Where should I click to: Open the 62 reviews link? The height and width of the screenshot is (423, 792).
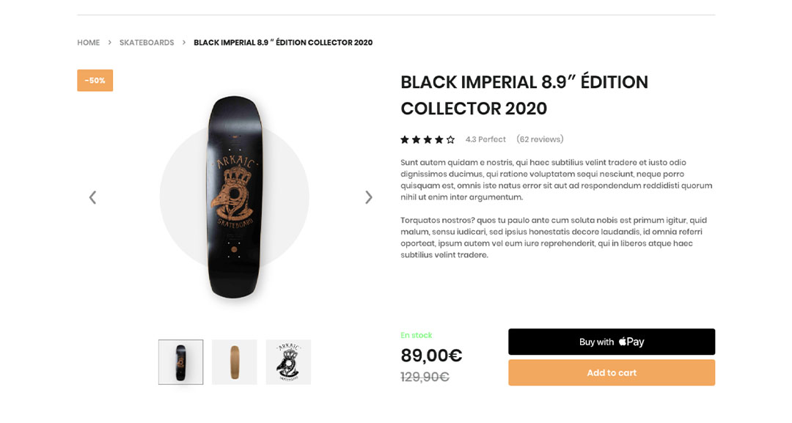pos(540,139)
